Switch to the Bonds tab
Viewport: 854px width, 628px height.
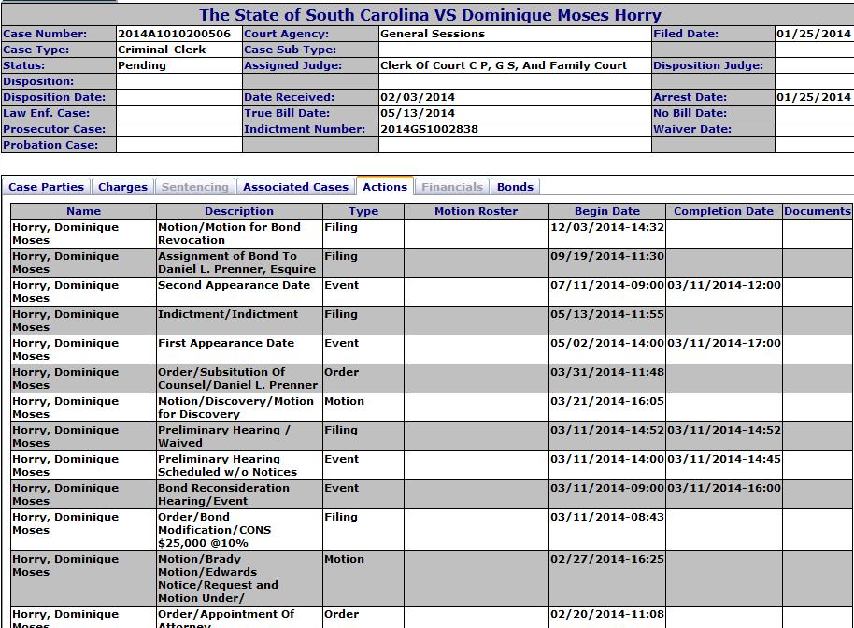coord(515,187)
